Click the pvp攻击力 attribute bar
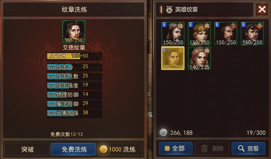The width and height of the screenshot is (271, 159). click(x=74, y=67)
